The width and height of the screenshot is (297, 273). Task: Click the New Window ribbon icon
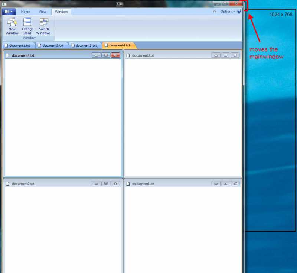point(12,23)
